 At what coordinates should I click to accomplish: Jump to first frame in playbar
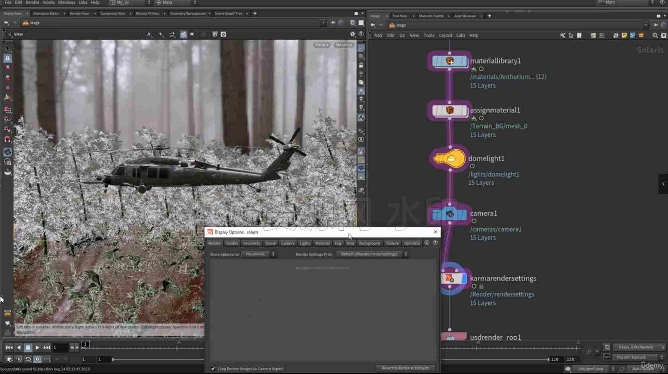coord(9,347)
